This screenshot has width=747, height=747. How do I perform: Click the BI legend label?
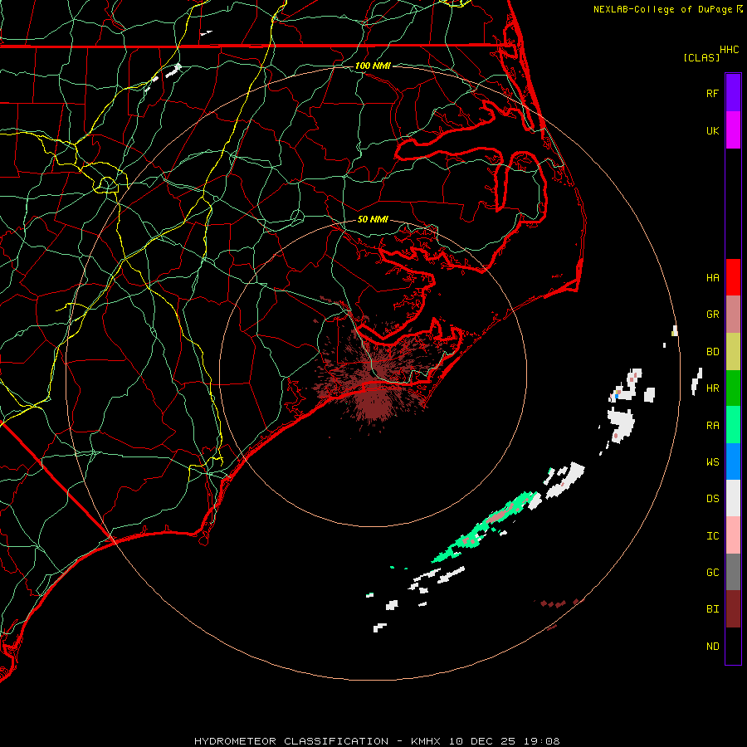pyautogui.click(x=712, y=609)
